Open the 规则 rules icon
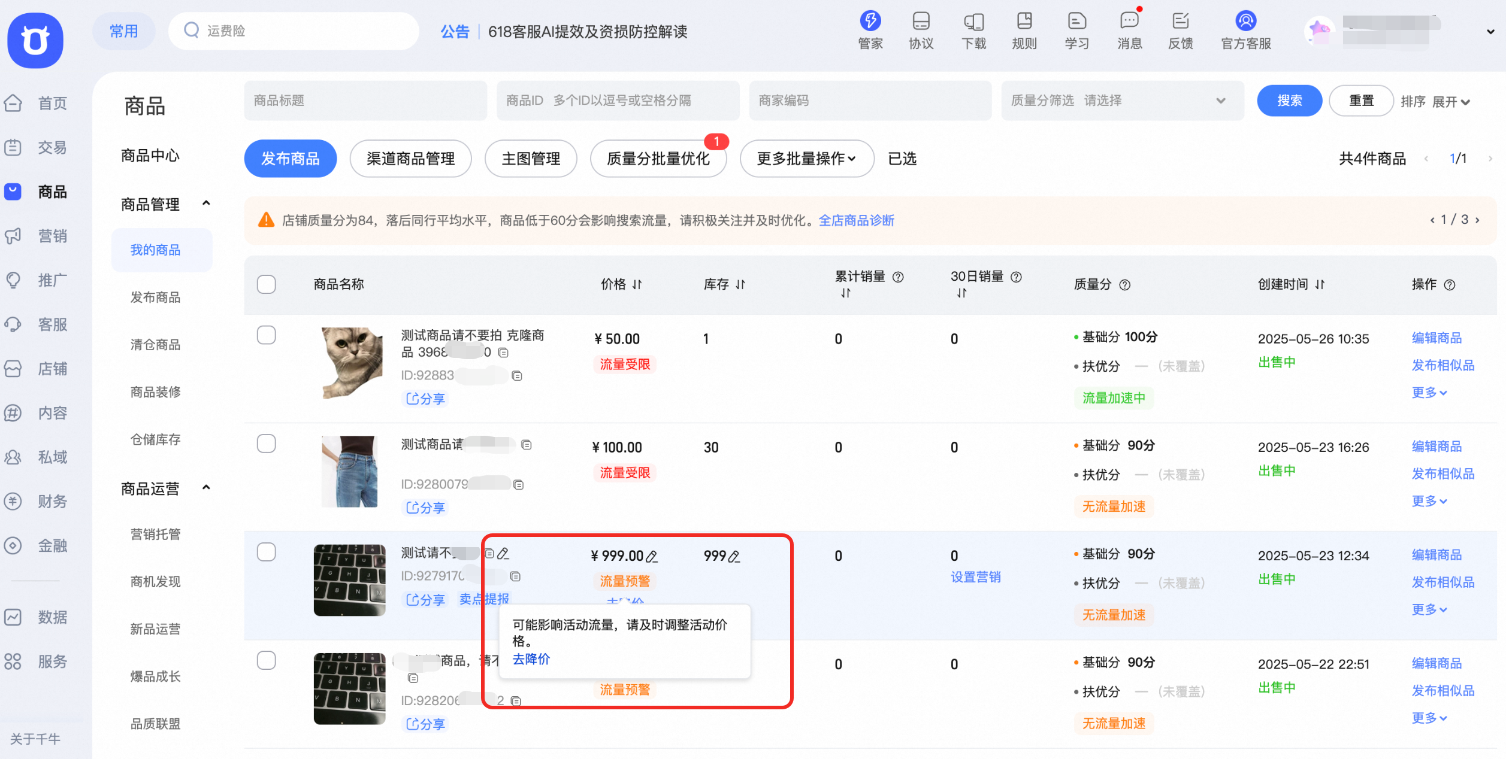The image size is (1506, 759). [1024, 30]
